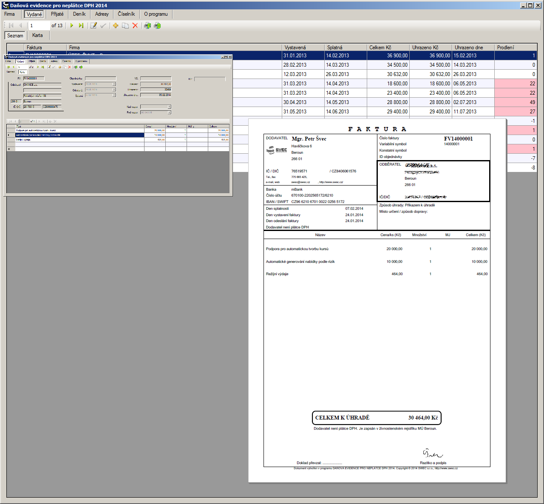Go to the previous record
This screenshot has height=504, width=544.
coord(20,25)
